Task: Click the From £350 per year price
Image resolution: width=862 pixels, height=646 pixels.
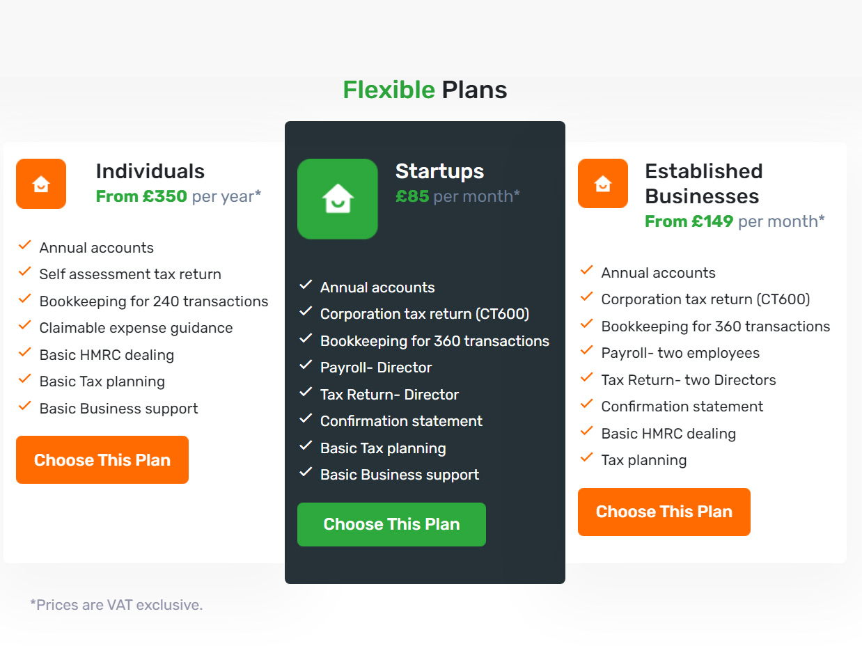Action: click(x=178, y=196)
